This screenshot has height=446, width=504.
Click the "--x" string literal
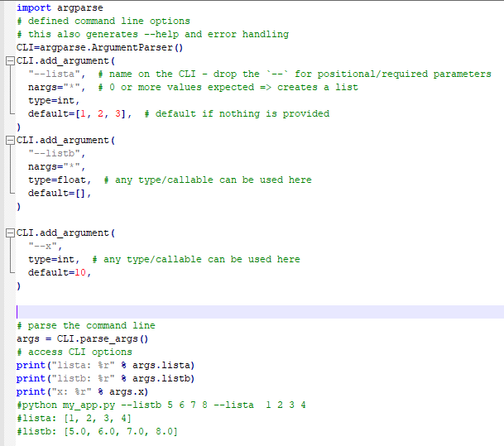46,246
